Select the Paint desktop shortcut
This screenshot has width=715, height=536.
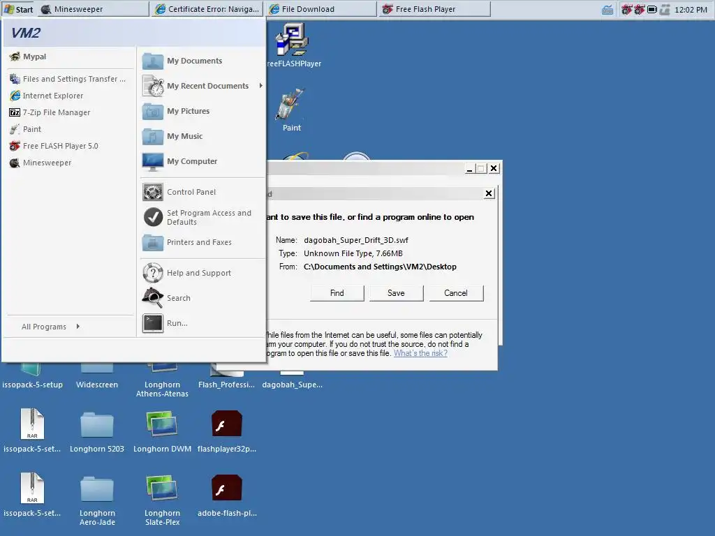pos(291,110)
